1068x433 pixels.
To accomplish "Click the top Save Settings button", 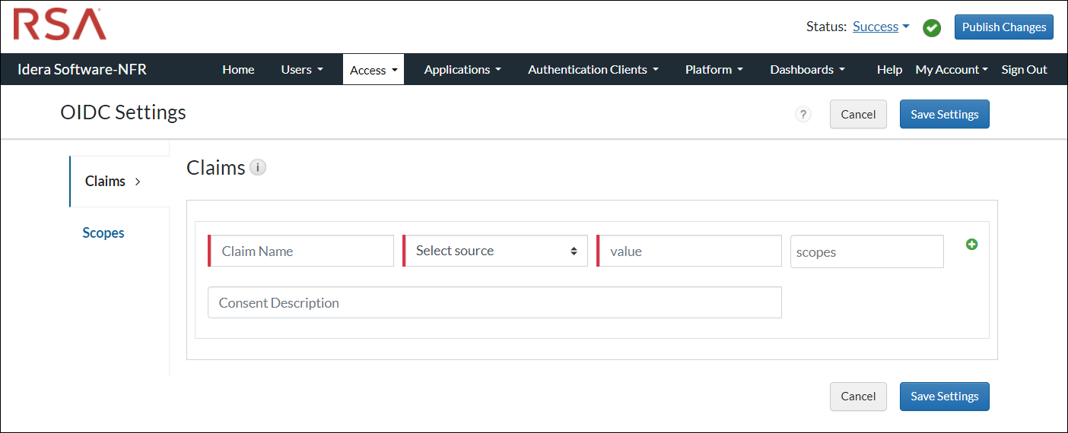I will [x=944, y=114].
